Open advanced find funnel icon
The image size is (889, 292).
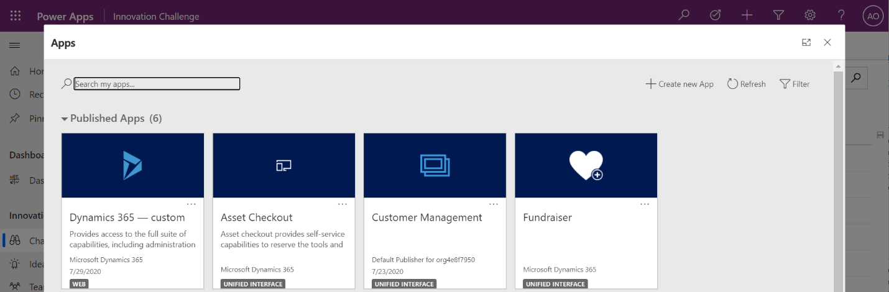pos(778,16)
